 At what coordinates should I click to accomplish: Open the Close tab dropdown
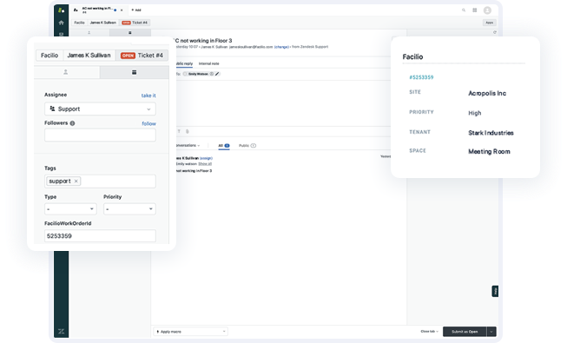coord(429,332)
